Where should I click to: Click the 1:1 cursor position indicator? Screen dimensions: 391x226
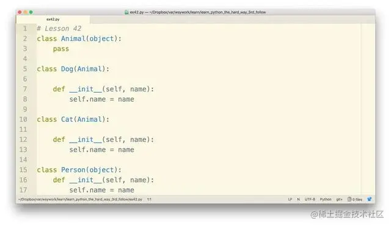point(149,199)
